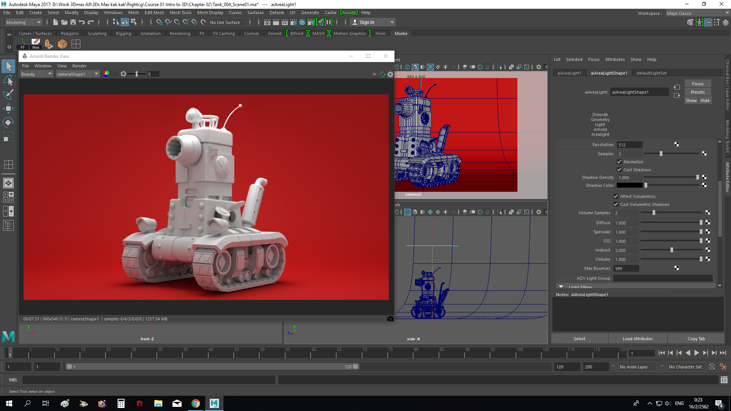Take a render snapshot with camera icon
The image size is (731, 411).
(390, 319)
